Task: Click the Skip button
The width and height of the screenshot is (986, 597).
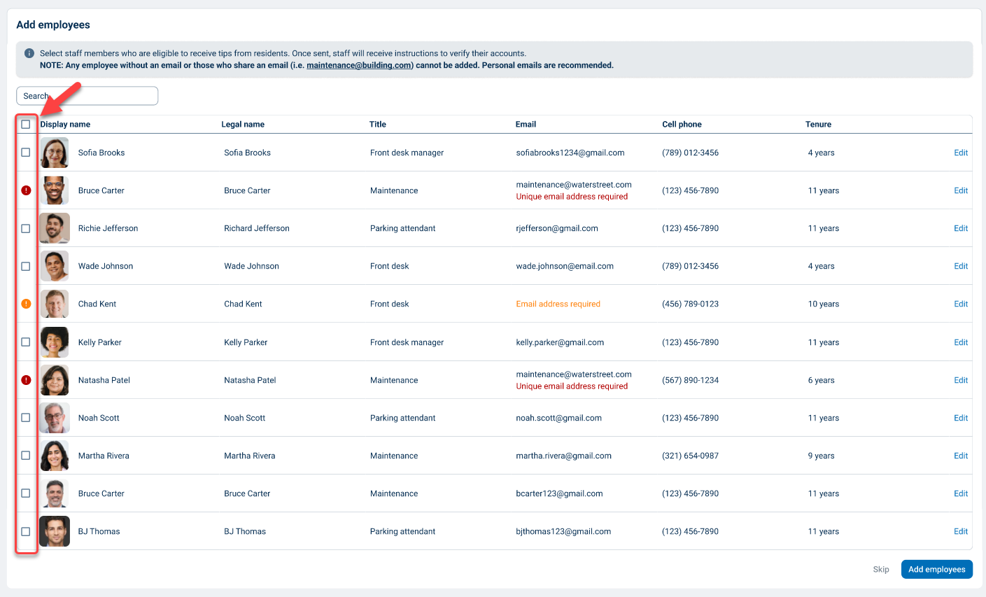Action: (881, 570)
